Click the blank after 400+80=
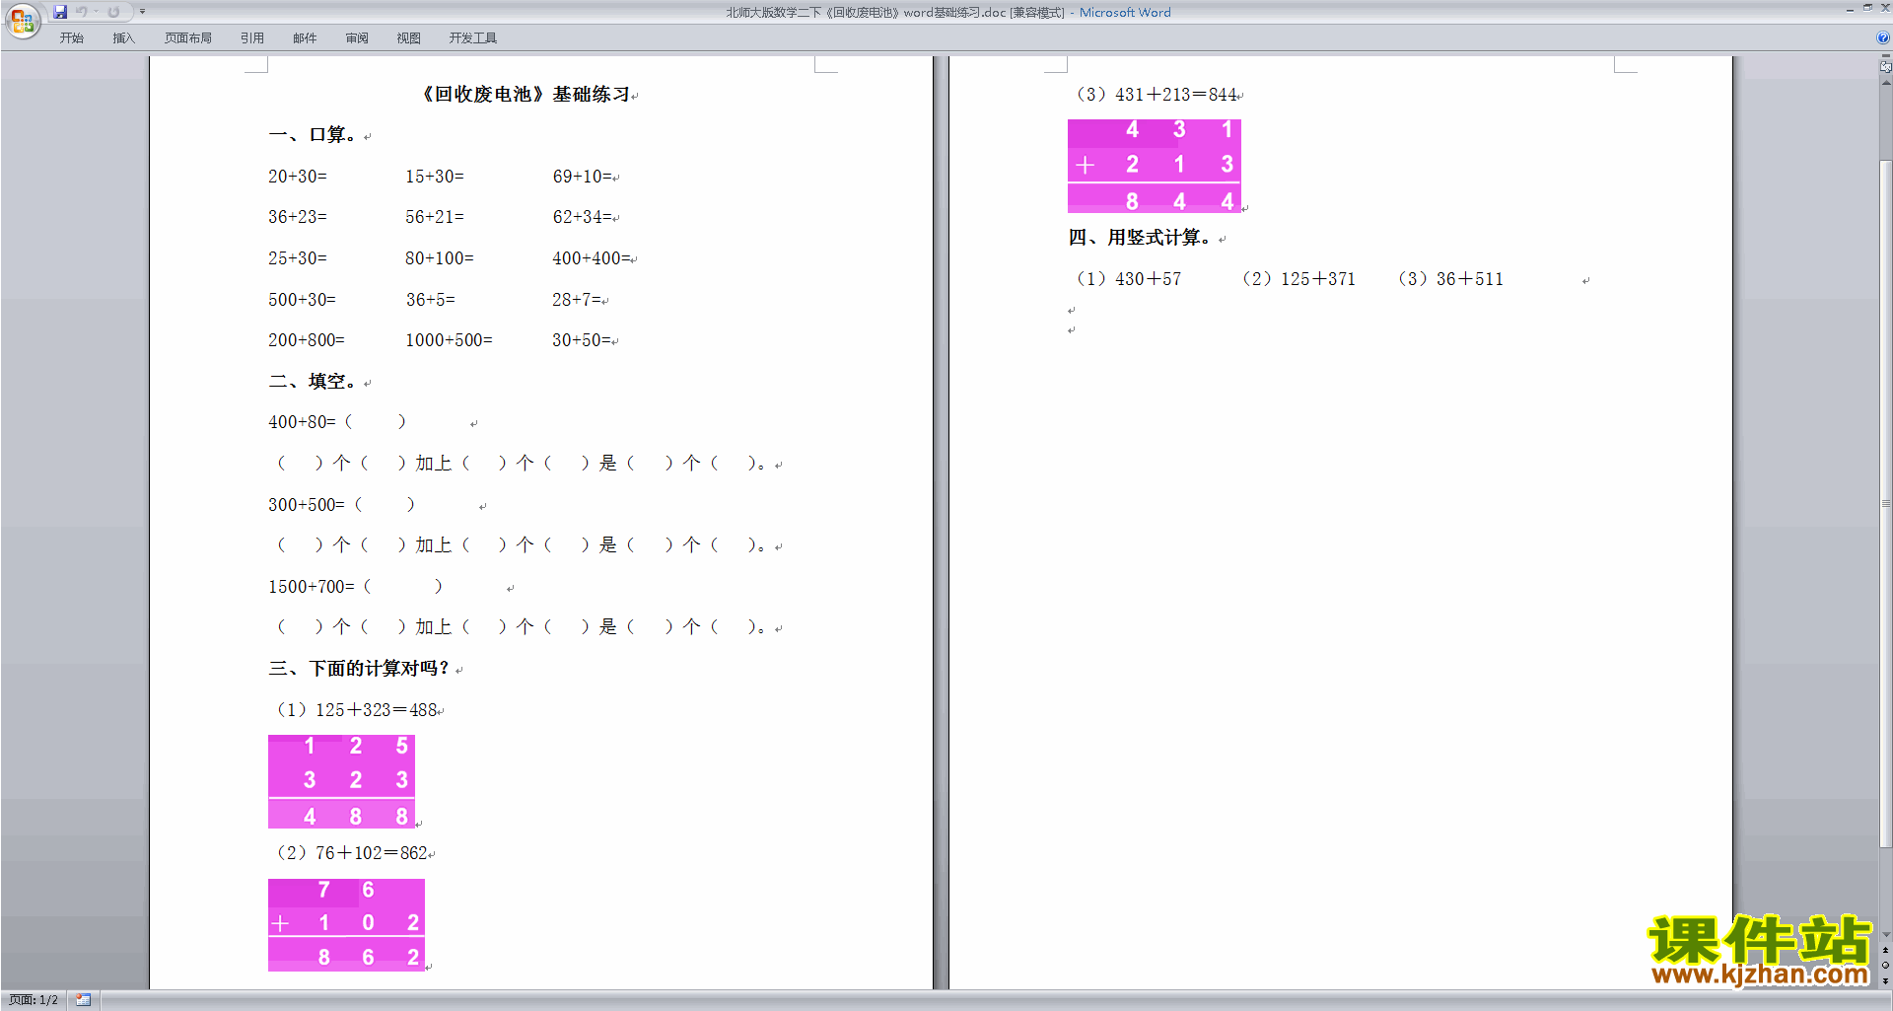Screen dimensions: 1893x1011 375,422
